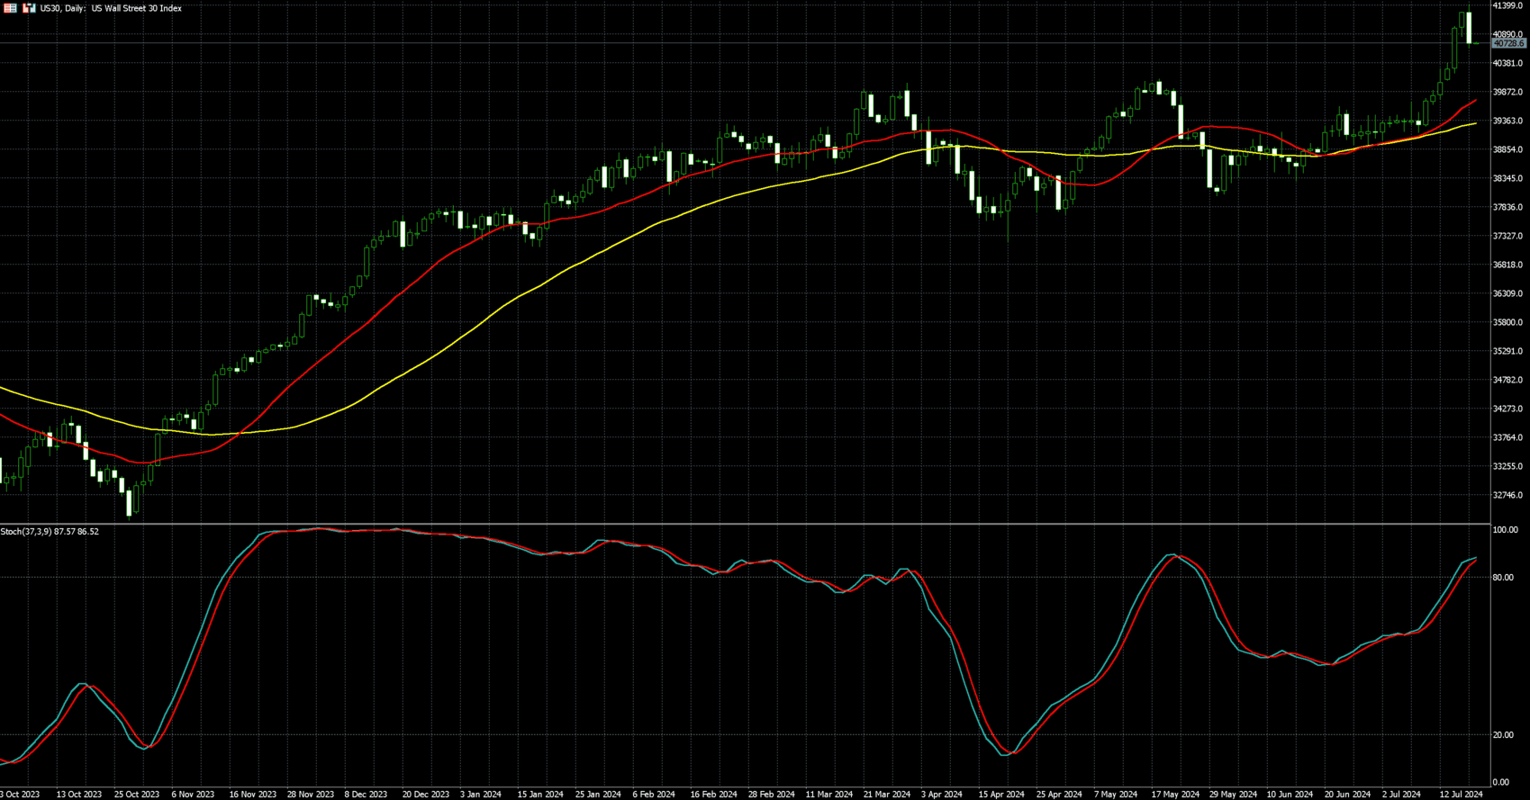Click the 32746.0 price scale label
This screenshot has width=1530, height=800.
(1507, 495)
